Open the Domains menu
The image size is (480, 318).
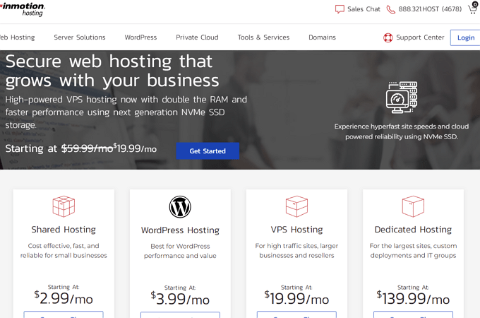coord(322,37)
